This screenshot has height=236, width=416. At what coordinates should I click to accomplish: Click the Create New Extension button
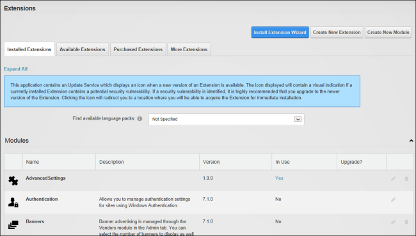pos(337,33)
